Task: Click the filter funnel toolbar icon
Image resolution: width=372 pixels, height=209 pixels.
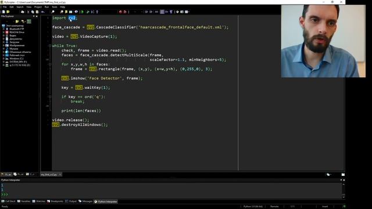Action: tap(171, 12)
